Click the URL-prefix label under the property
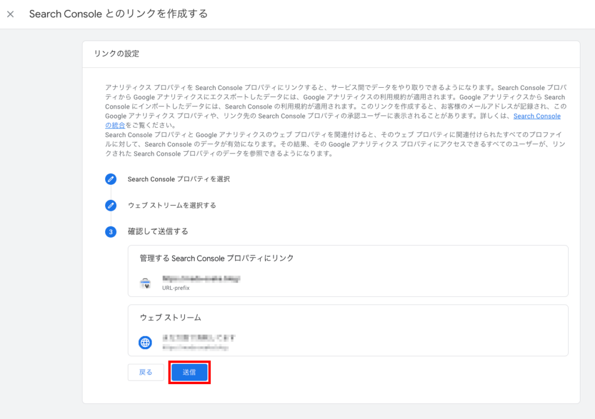The height and width of the screenshot is (419, 595). tap(175, 288)
